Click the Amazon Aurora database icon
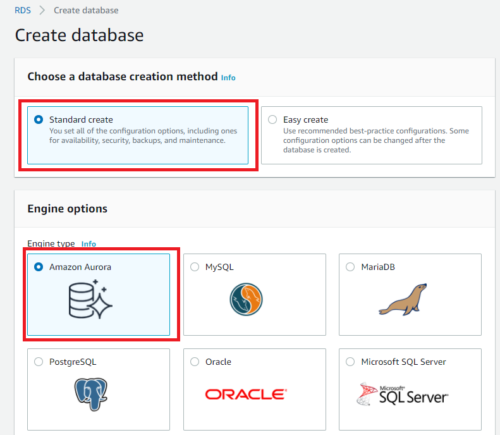This screenshot has height=435, width=500. click(90, 299)
